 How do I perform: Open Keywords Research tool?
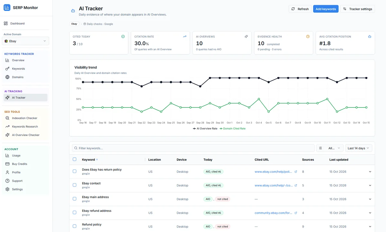tap(25, 126)
